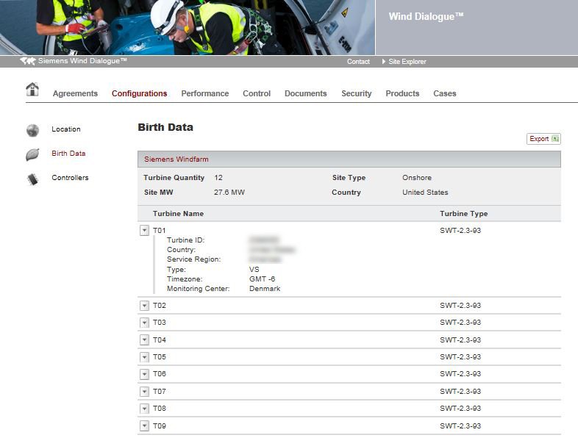
Task: Open the Control tab
Action: pos(257,93)
